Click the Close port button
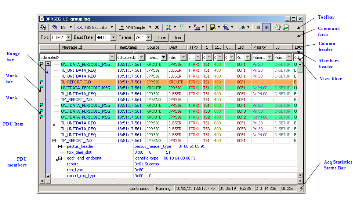 coord(177,38)
